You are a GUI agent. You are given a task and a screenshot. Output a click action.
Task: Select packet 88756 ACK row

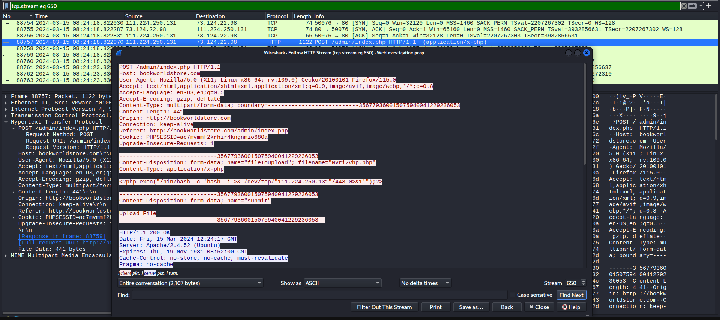click(x=360, y=36)
